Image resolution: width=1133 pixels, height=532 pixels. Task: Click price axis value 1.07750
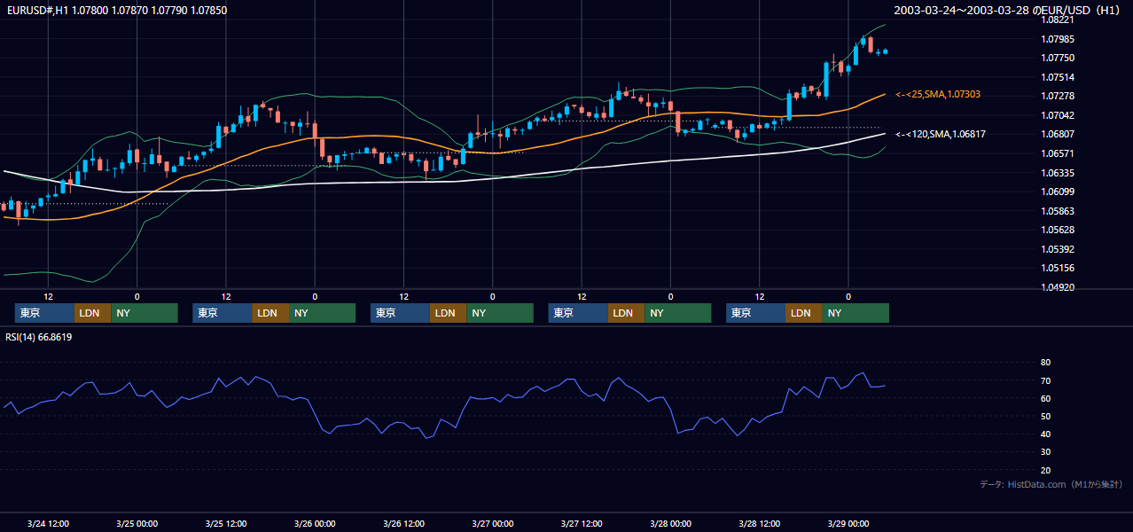1057,58
